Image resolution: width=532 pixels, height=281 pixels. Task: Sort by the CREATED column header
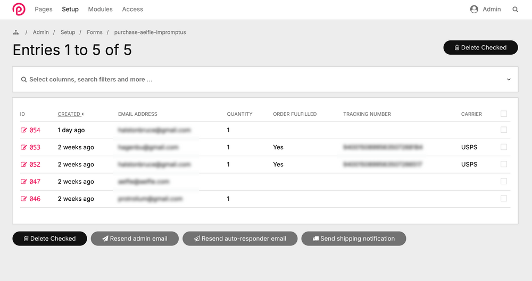(71, 114)
